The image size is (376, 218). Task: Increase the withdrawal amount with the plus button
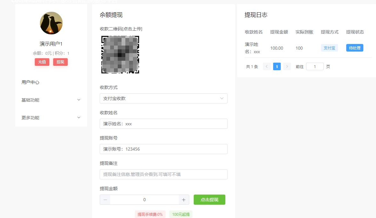coord(184,200)
